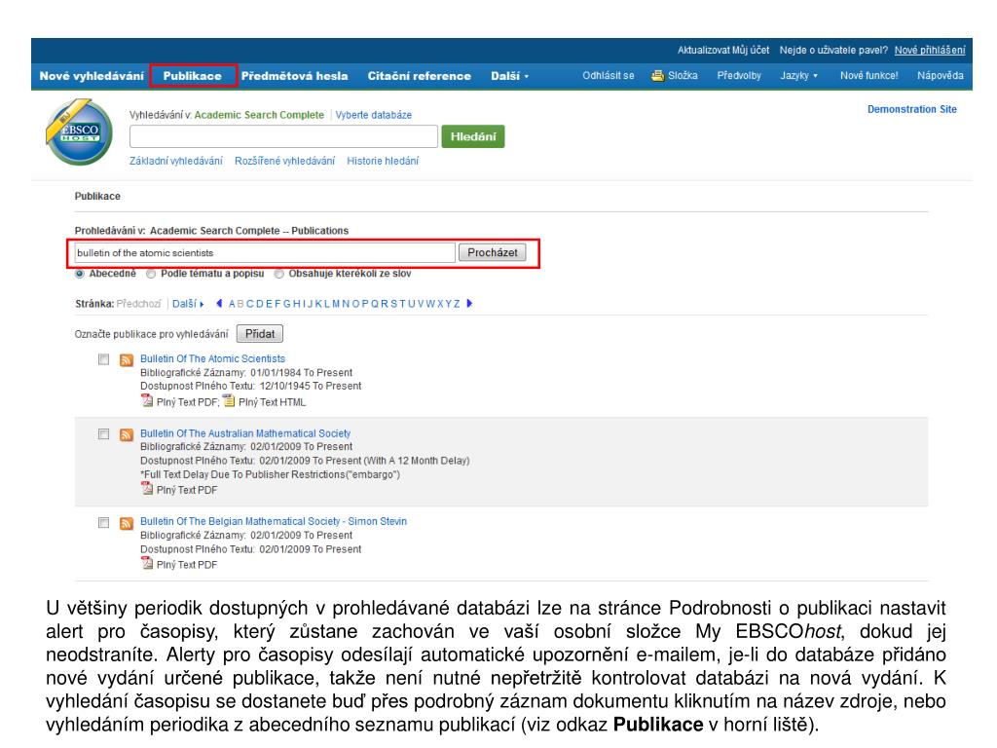Image resolution: width=997 pixels, height=748 pixels.
Task: Open the Publikace menu item
Action: [193, 76]
